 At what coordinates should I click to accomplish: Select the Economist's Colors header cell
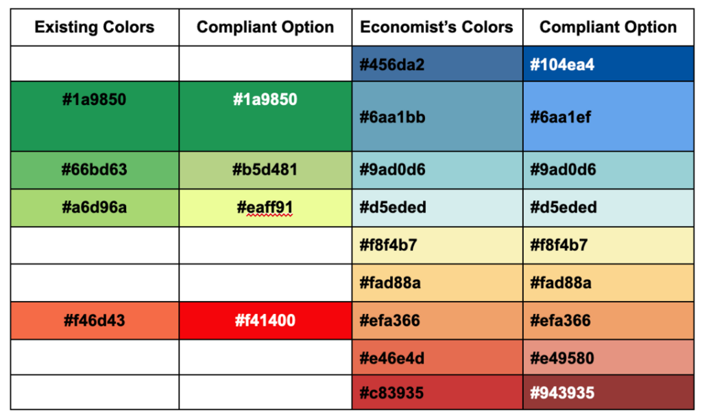[x=437, y=27]
